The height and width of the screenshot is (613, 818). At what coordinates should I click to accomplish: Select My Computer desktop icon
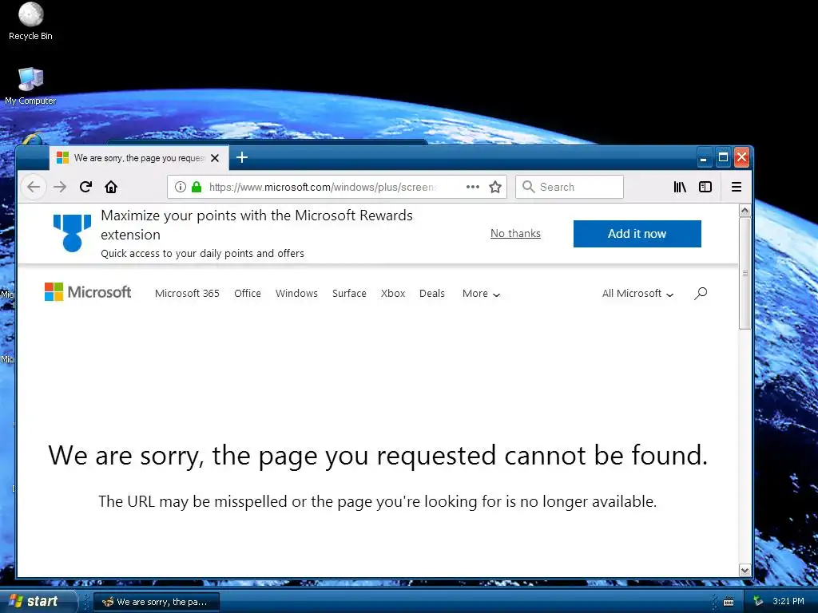click(30, 86)
